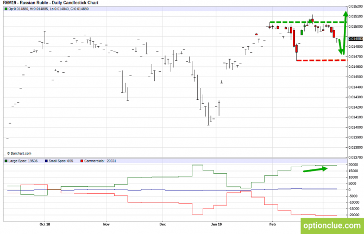Screen dimensions: 364x234
Task: Click the -10000 value on the positions axis
Action: [354, 203]
